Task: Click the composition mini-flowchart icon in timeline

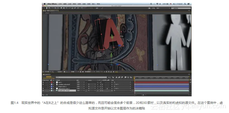Action: 109,77
